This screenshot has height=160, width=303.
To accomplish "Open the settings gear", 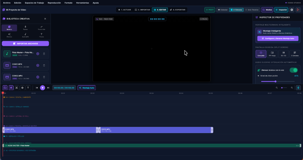I will point(292,10).
